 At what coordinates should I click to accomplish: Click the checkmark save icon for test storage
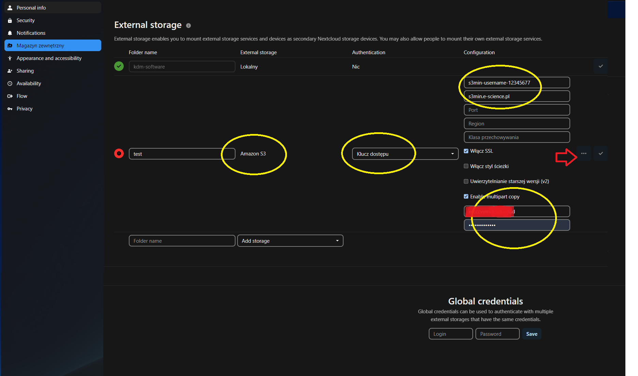pyautogui.click(x=601, y=153)
